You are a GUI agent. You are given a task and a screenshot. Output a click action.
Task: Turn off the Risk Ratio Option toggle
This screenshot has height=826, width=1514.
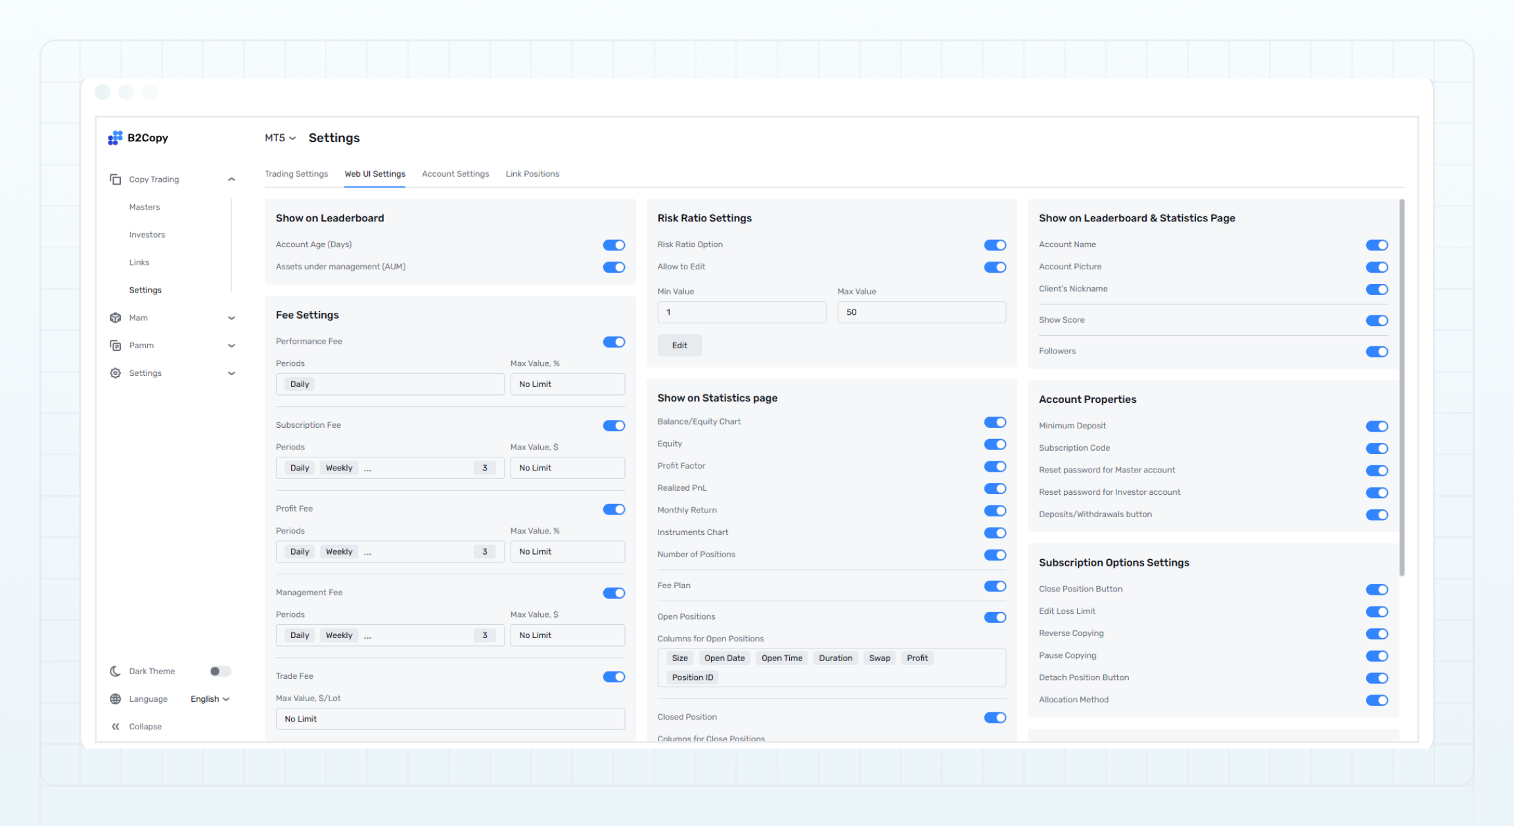(x=995, y=244)
